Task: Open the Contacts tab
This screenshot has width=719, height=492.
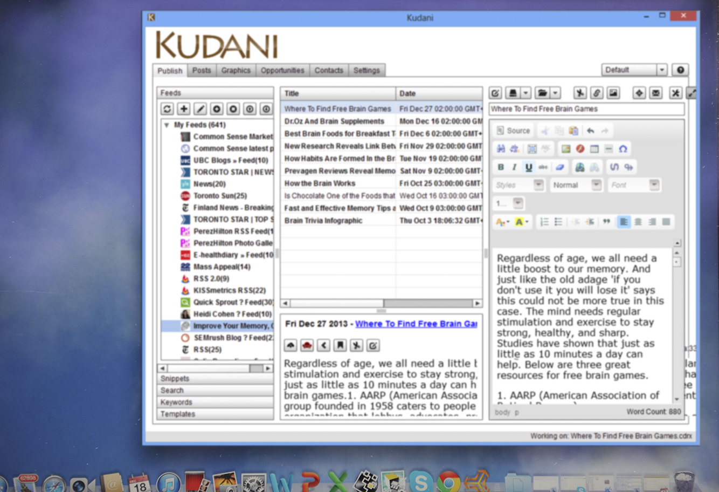Action: point(329,70)
